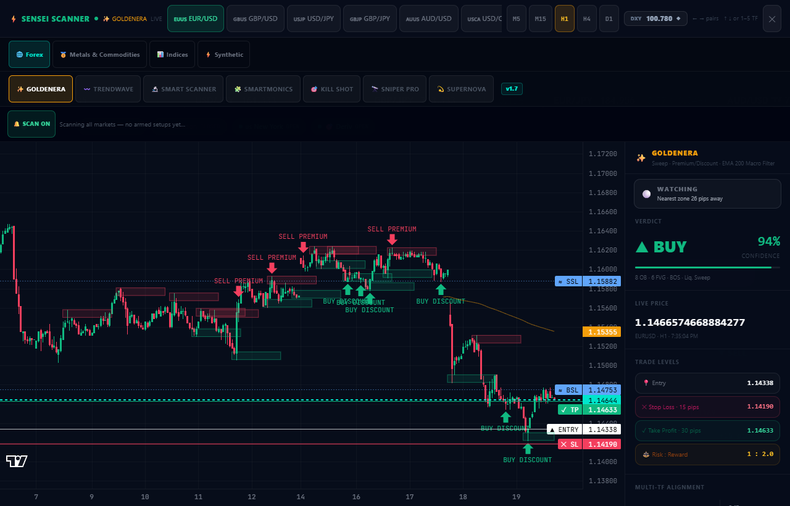Choose the H4 timeframe
The width and height of the screenshot is (790, 506).
click(x=587, y=19)
